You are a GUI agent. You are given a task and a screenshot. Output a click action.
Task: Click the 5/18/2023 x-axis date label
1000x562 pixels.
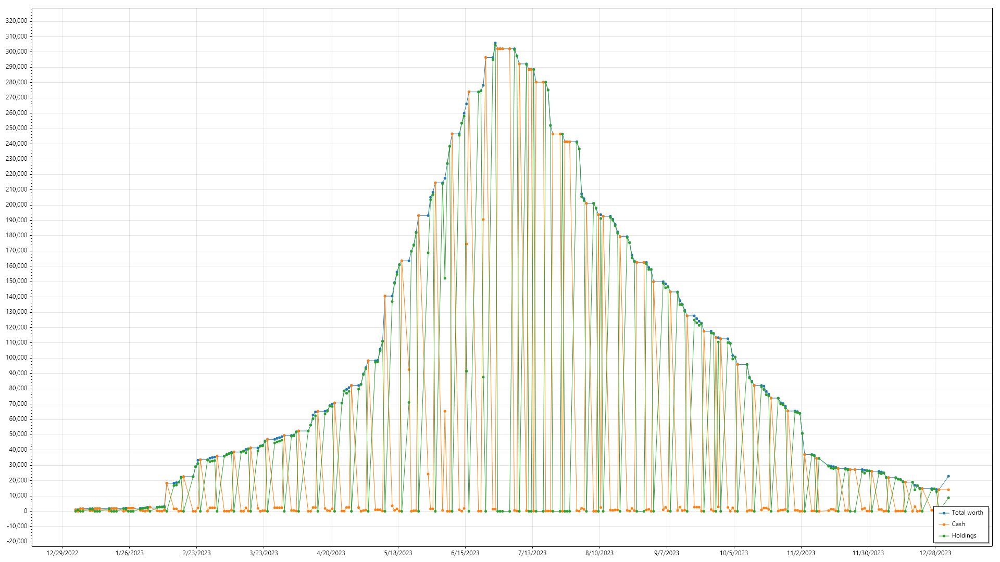tap(398, 553)
